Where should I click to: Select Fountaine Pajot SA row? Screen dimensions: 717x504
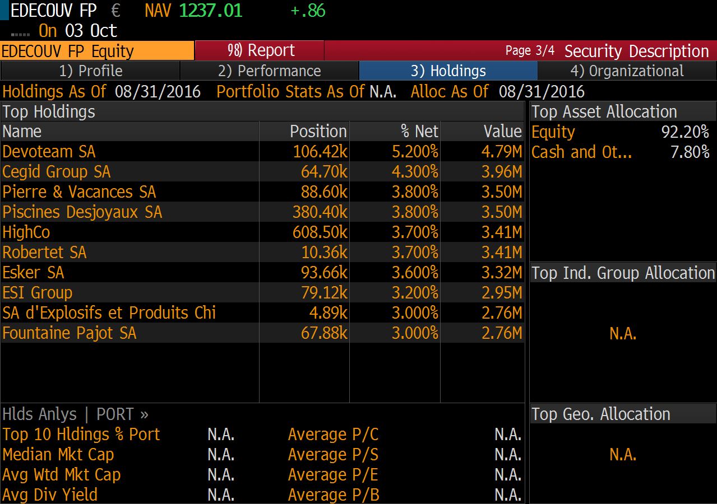coord(70,333)
